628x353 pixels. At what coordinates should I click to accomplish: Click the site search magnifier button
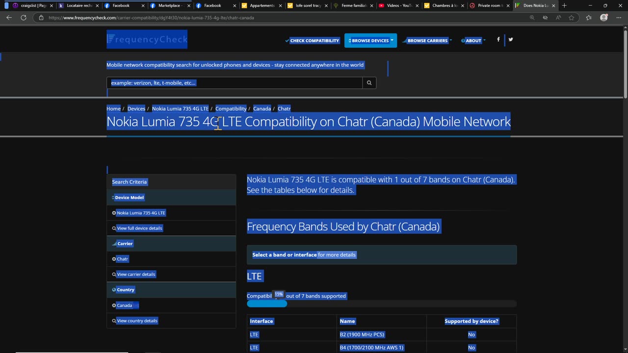369,83
